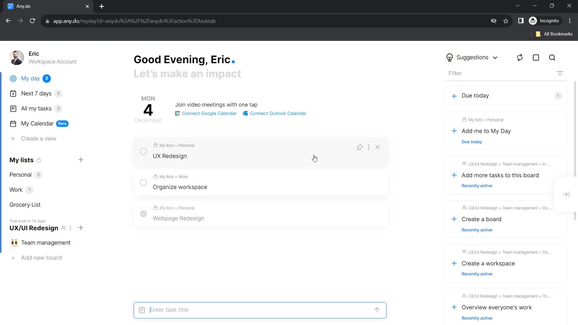Expand UX/UI Redesign board options
The image size is (578, 325).
click(70, 227)
